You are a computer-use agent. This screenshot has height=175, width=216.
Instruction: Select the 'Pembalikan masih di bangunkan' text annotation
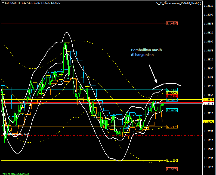click(144, 52)
